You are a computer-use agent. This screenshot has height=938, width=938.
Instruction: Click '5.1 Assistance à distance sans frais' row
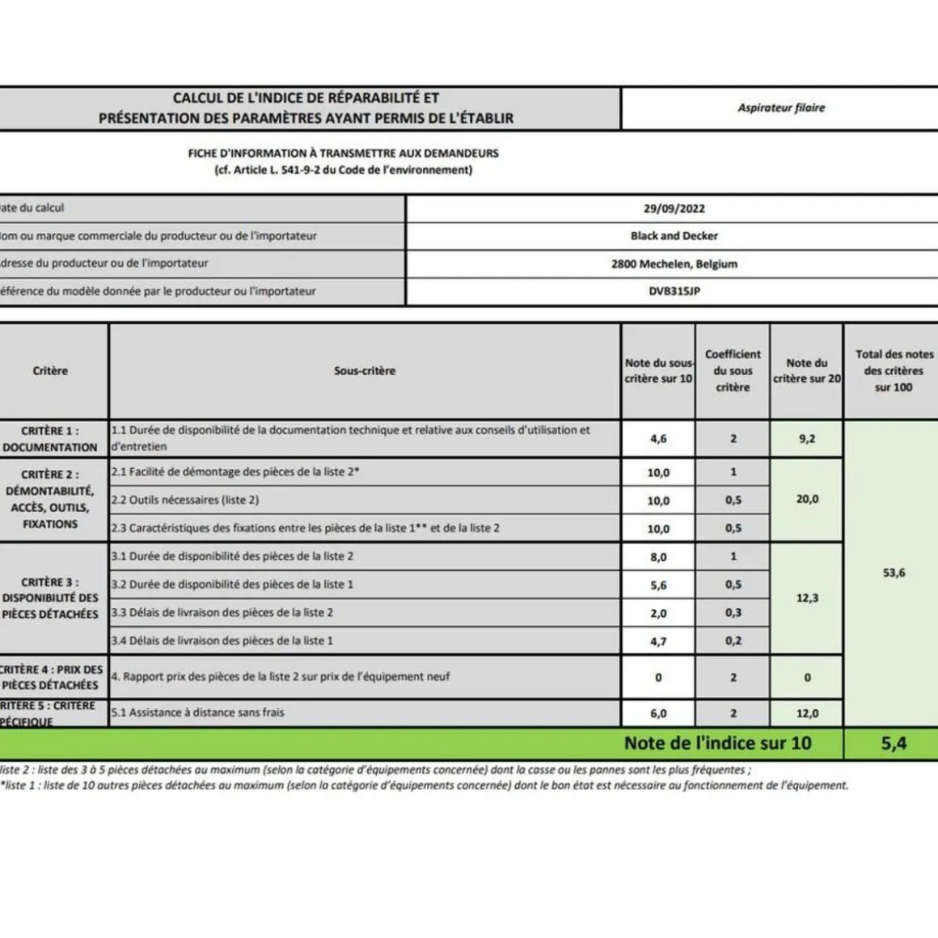[365, 713]
